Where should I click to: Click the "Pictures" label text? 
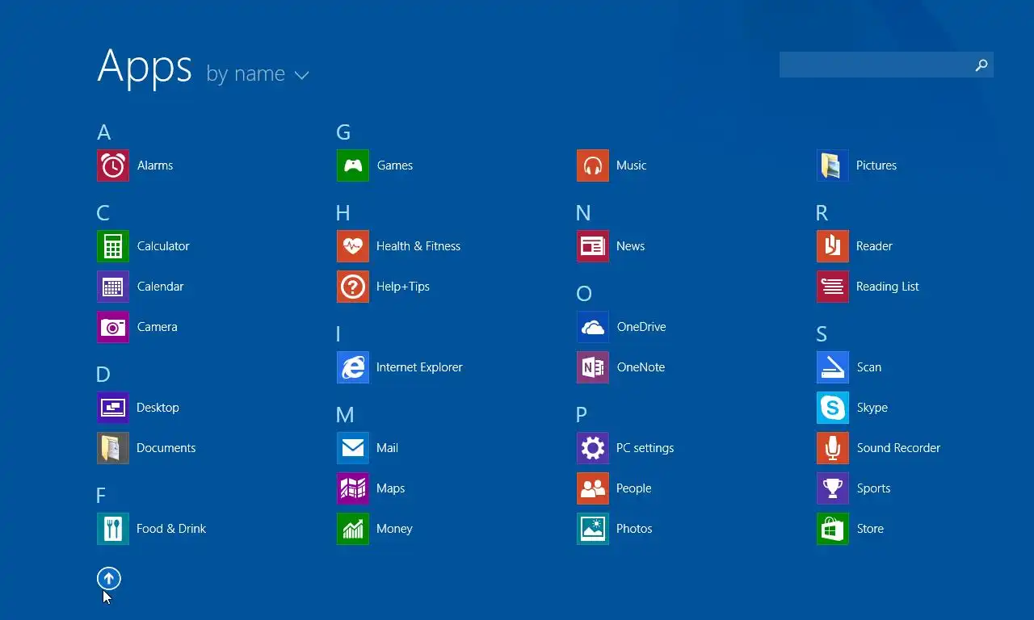[x=876, y=165]
